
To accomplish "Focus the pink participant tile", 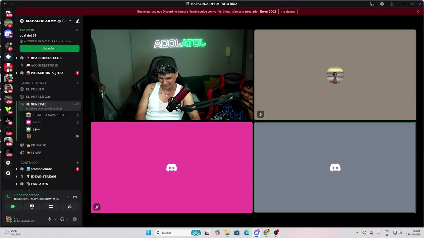I will click(x=172, y=168).
